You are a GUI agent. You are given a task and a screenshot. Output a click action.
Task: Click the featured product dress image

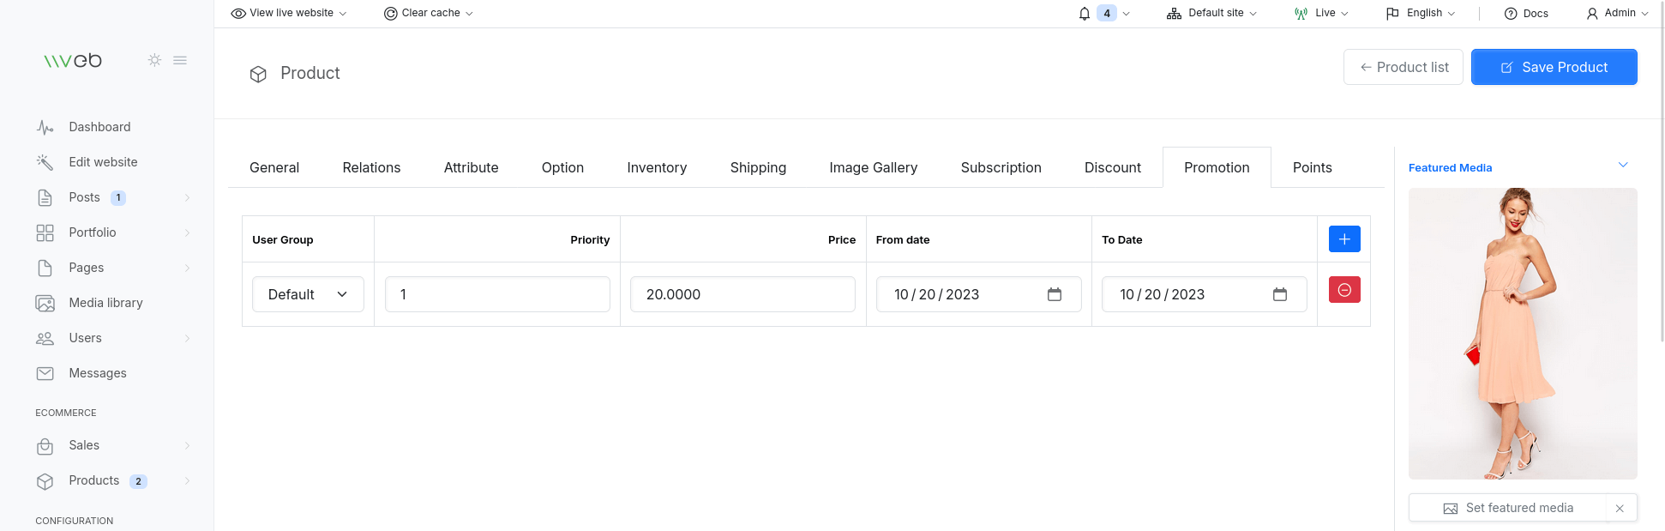coord(1522,333)
